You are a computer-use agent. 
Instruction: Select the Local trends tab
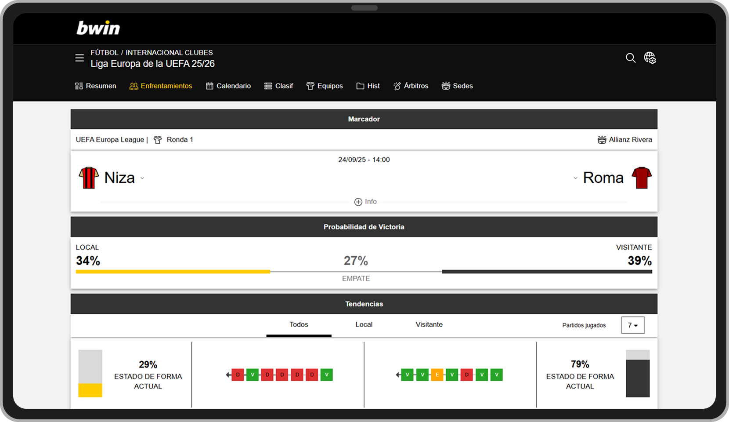pos(364,325)
